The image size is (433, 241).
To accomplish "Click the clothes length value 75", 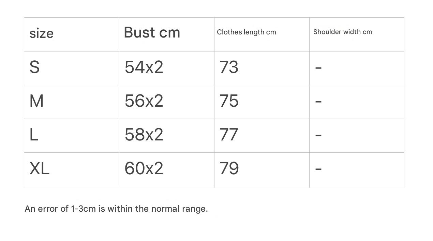I will [229, 101].
